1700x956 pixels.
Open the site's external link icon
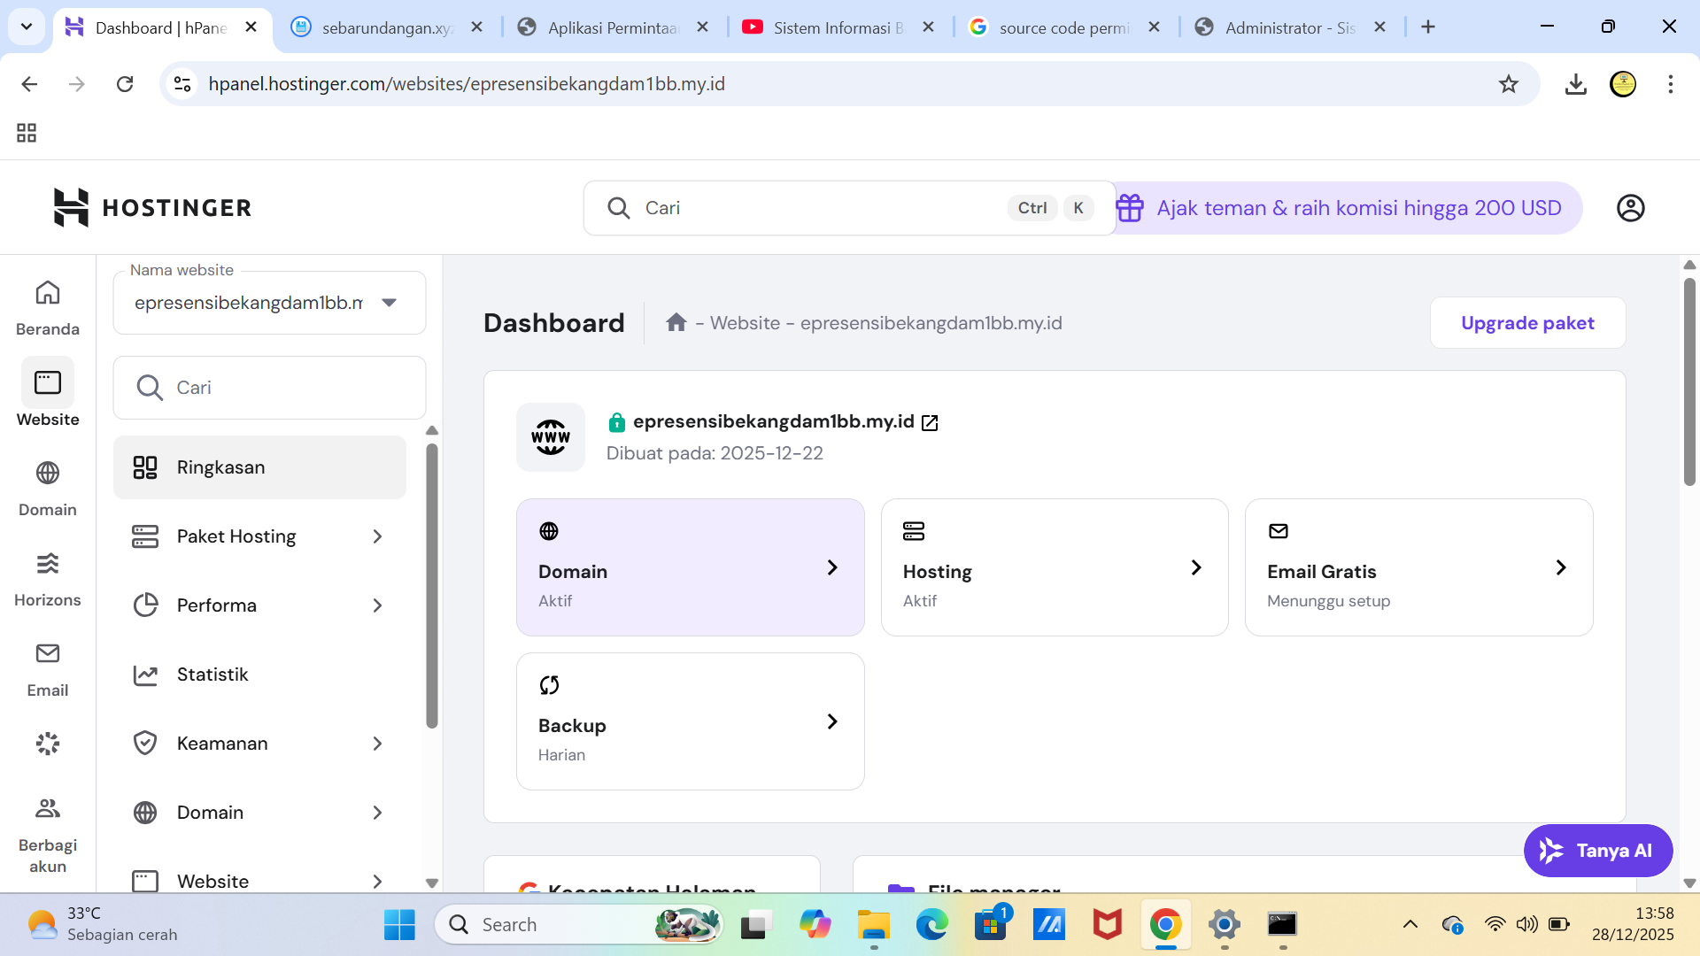(x=930, y=423)
